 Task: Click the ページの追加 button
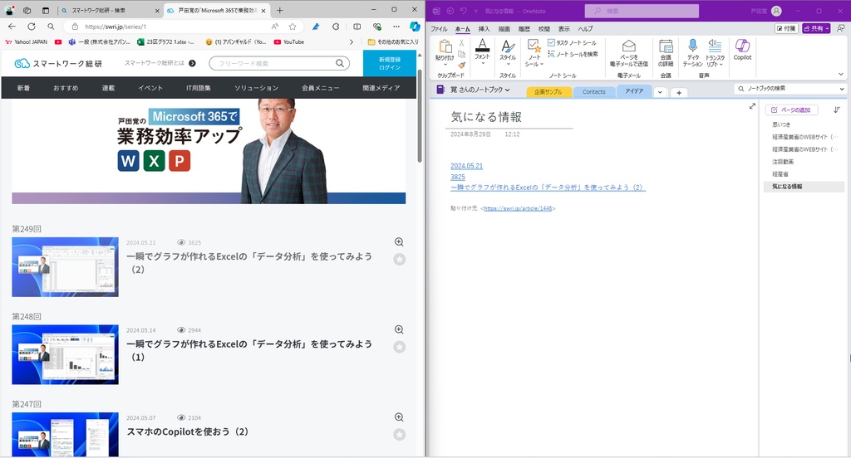click(x=791, y=110)
